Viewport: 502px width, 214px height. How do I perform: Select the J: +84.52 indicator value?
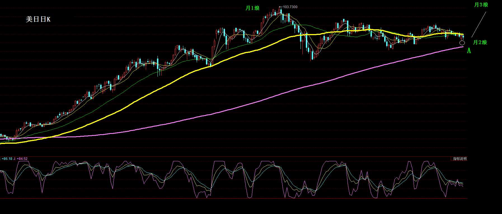[x=20, y=159]
